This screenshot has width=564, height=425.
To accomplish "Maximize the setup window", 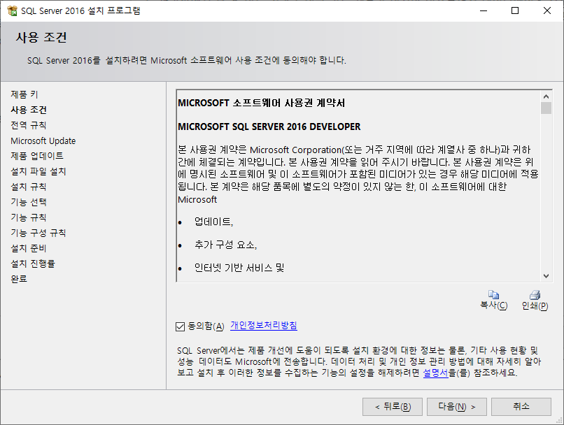I will (515, 10).
